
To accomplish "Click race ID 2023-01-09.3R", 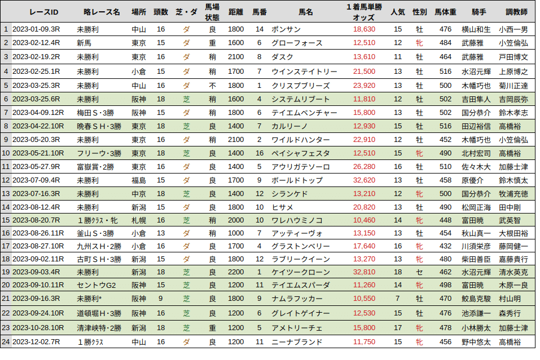I will coord(36,29).
